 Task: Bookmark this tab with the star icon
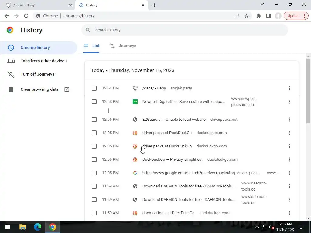coord(247,16)
